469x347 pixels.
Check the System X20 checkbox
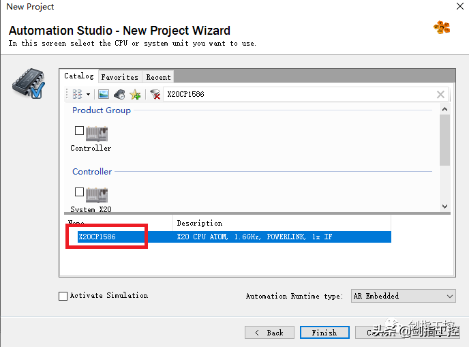tap(79, 192)
